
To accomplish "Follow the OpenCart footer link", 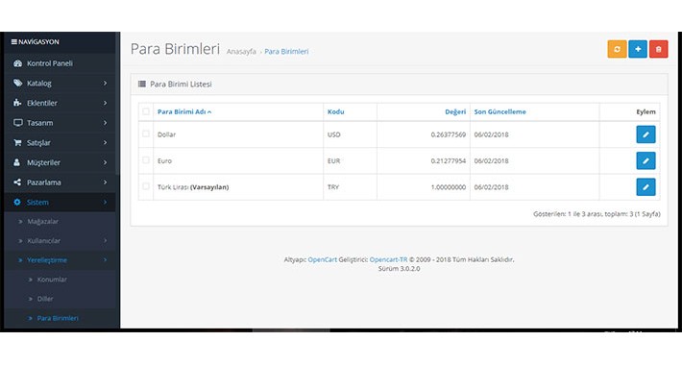I will pos(323,259).
